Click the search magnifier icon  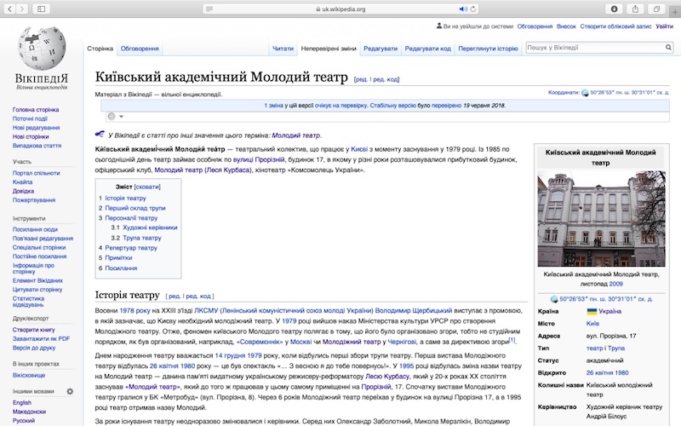668,48
